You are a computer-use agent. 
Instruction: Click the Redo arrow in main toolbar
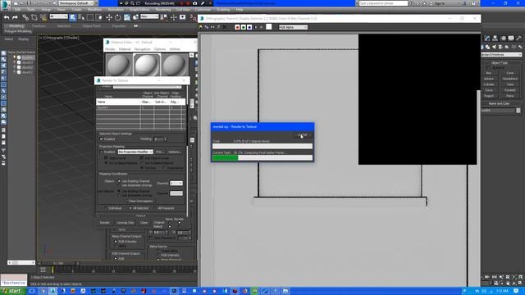15,17
